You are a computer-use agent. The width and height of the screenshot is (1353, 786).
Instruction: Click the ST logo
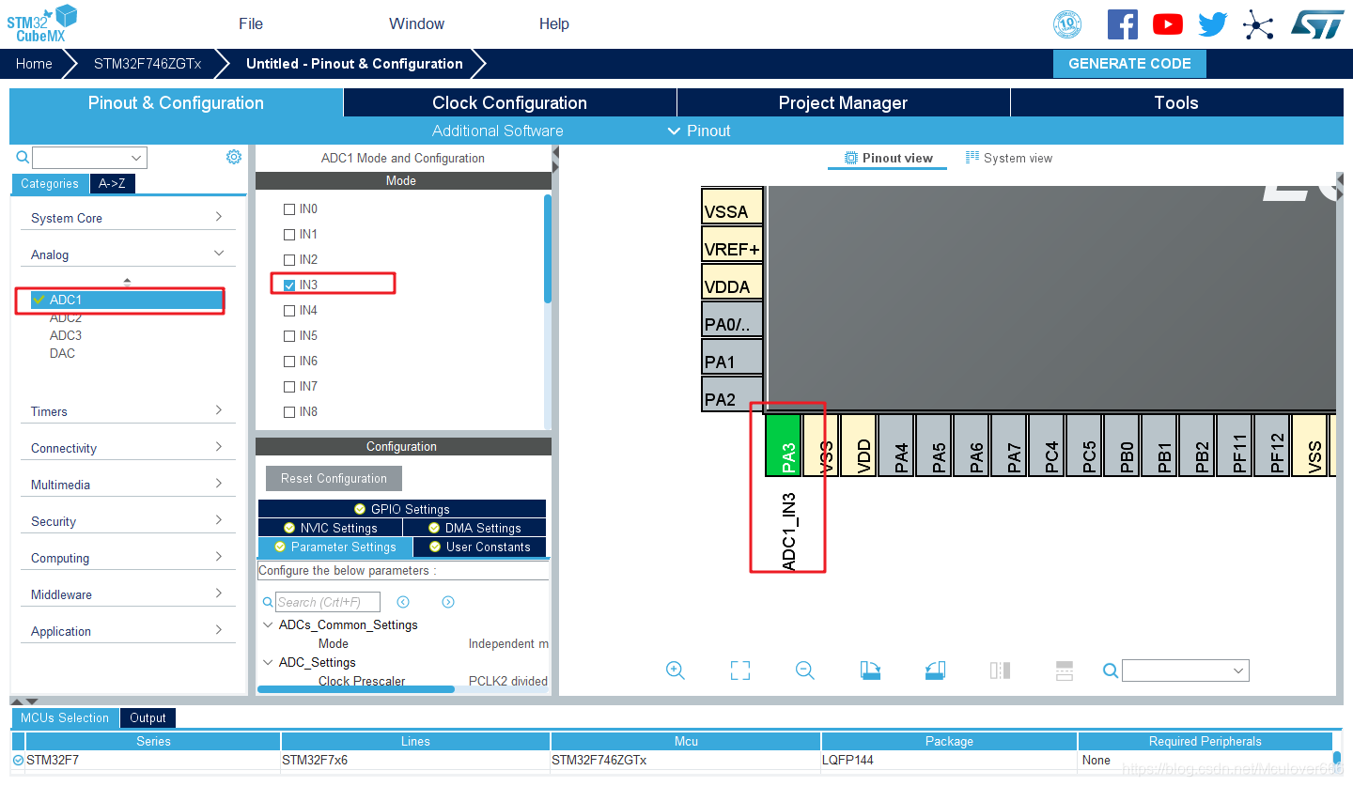point(1319,24)
